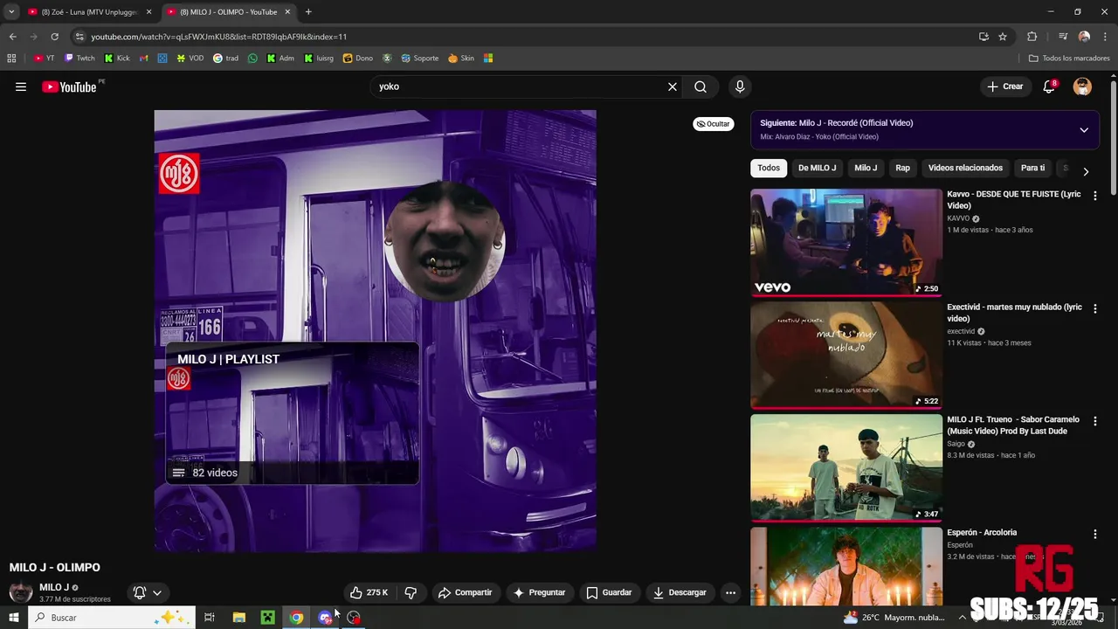Open the apps grid in bookmarks bar
Screen dimensions: 1118x629
(11, 59)
